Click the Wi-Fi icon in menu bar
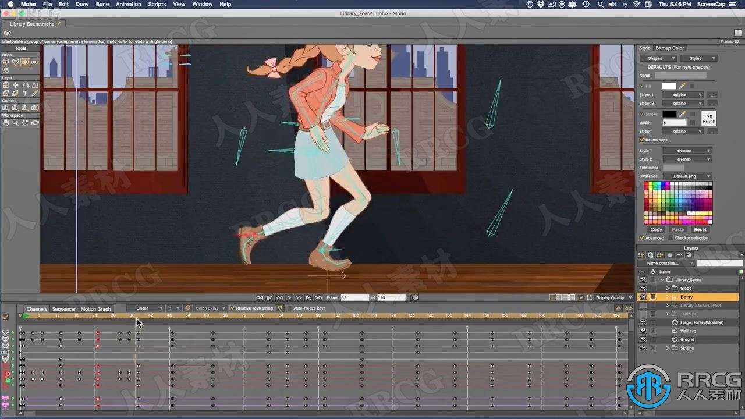 pos(636,4)
